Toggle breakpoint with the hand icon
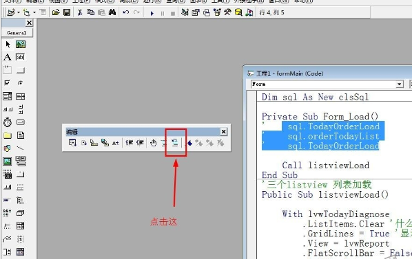The height and width of the screenshot is (259, 412). [x=153, y=143]
